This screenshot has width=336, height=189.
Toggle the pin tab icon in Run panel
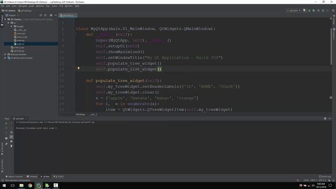(6, 144)
